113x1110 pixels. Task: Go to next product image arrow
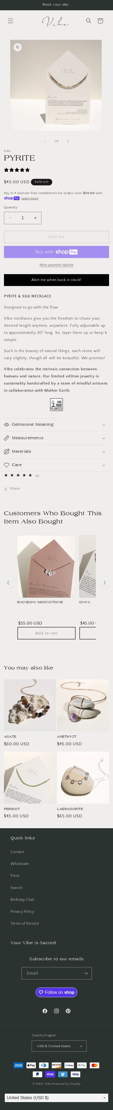(68, 141)
